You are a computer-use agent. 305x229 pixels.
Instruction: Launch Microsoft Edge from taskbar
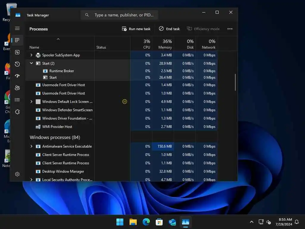(x=146, y=222)
